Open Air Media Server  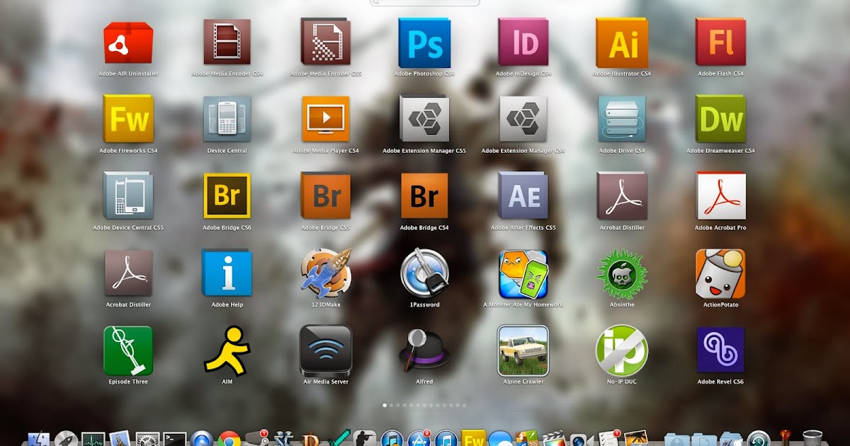coord(326,350)
